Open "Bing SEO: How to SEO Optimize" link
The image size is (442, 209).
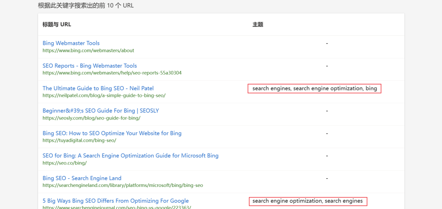(x=112, y=133)
